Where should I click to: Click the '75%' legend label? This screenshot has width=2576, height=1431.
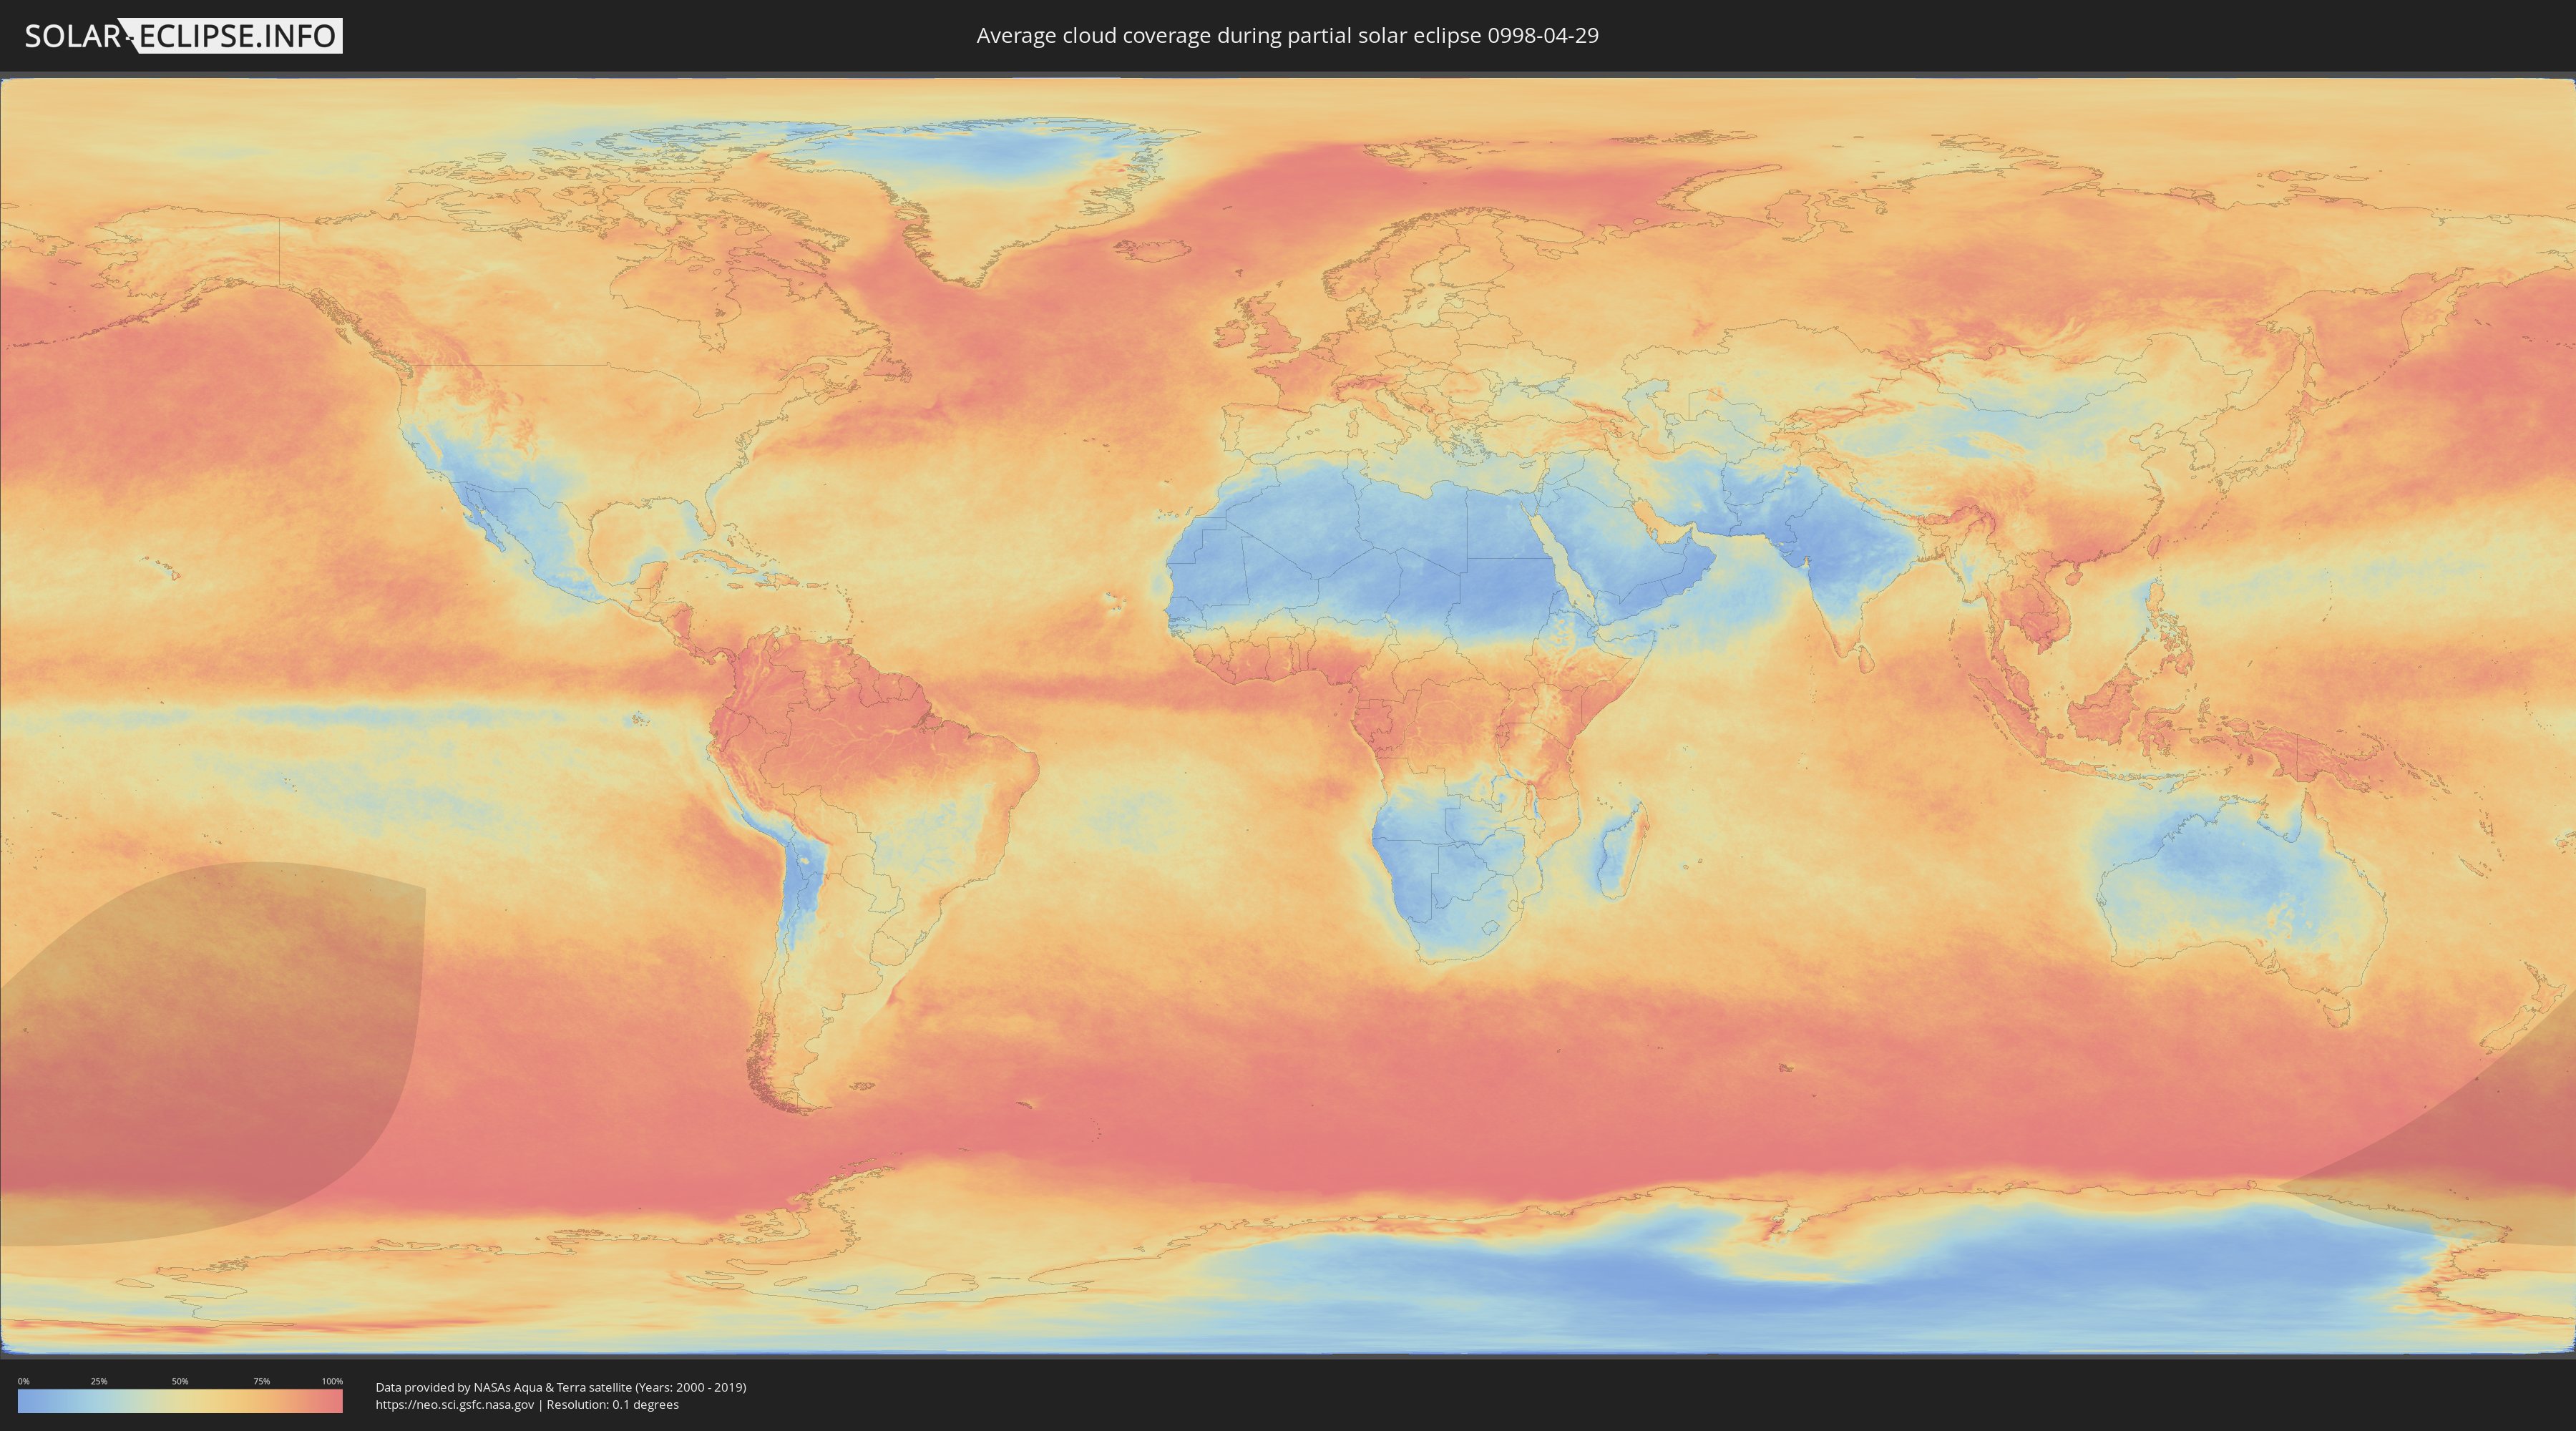261,1381
